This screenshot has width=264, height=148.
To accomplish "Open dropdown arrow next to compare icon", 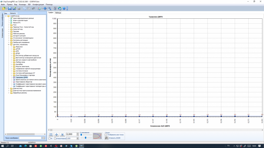I will coord(42,9).
